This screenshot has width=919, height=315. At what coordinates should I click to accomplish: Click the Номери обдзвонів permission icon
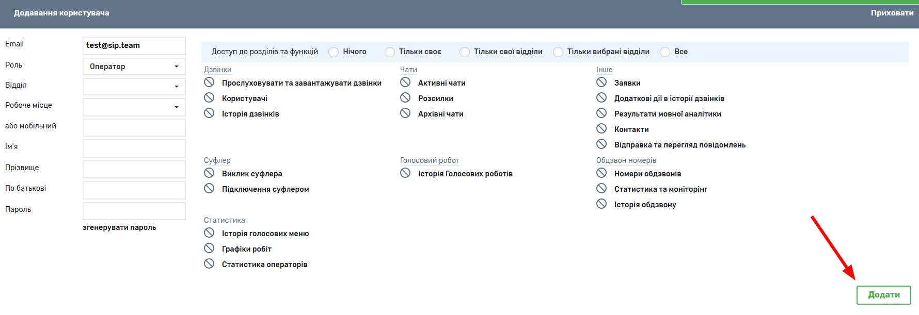click(x=601, y=173)
